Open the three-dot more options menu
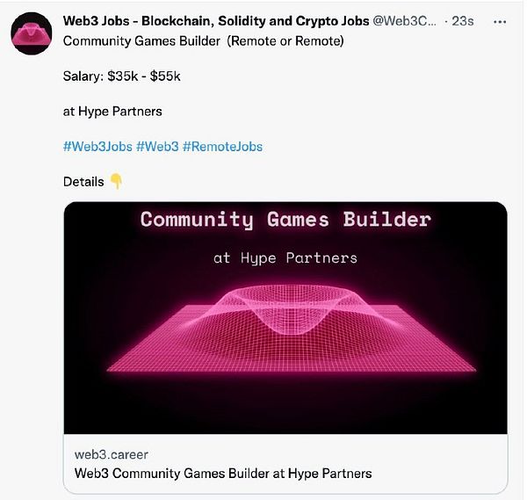 (x=500, y=22)
